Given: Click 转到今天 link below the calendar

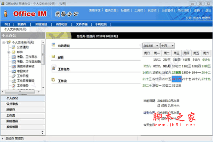Looking at the screenshot, I should point(149,113).
